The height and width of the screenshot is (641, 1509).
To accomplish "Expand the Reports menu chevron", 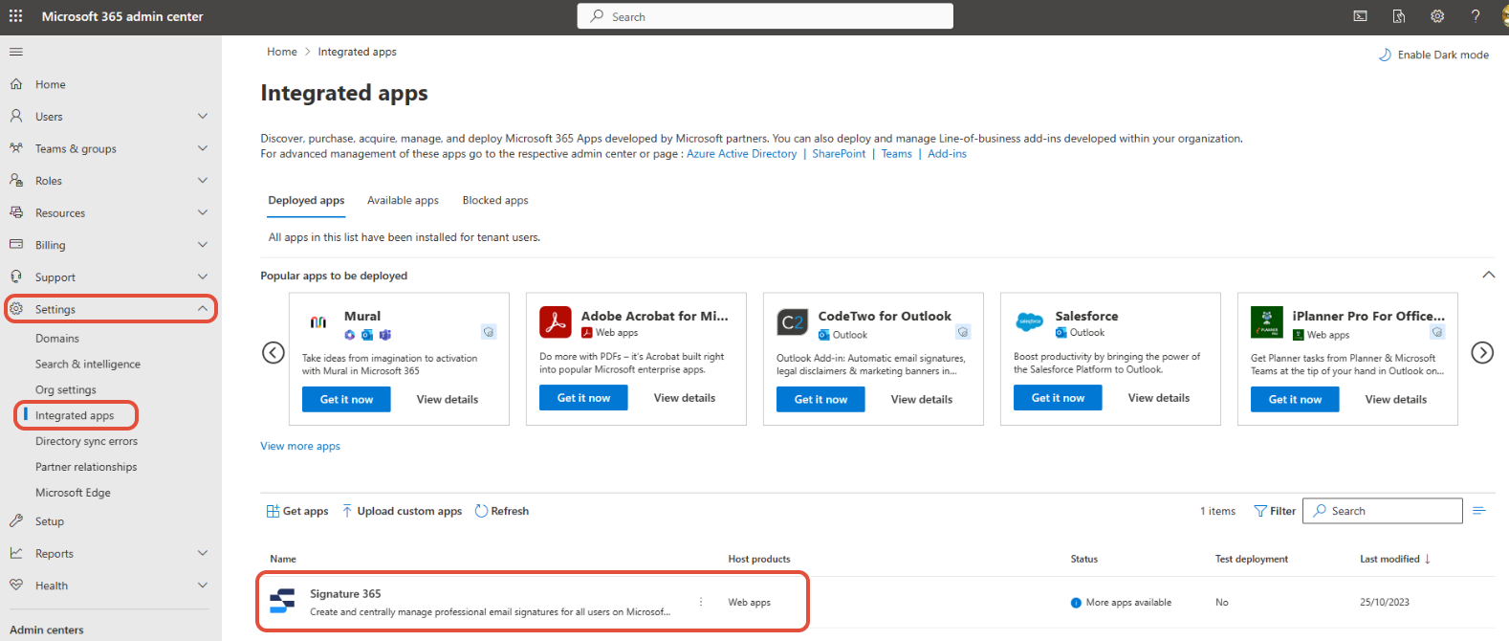I will 203,553.
